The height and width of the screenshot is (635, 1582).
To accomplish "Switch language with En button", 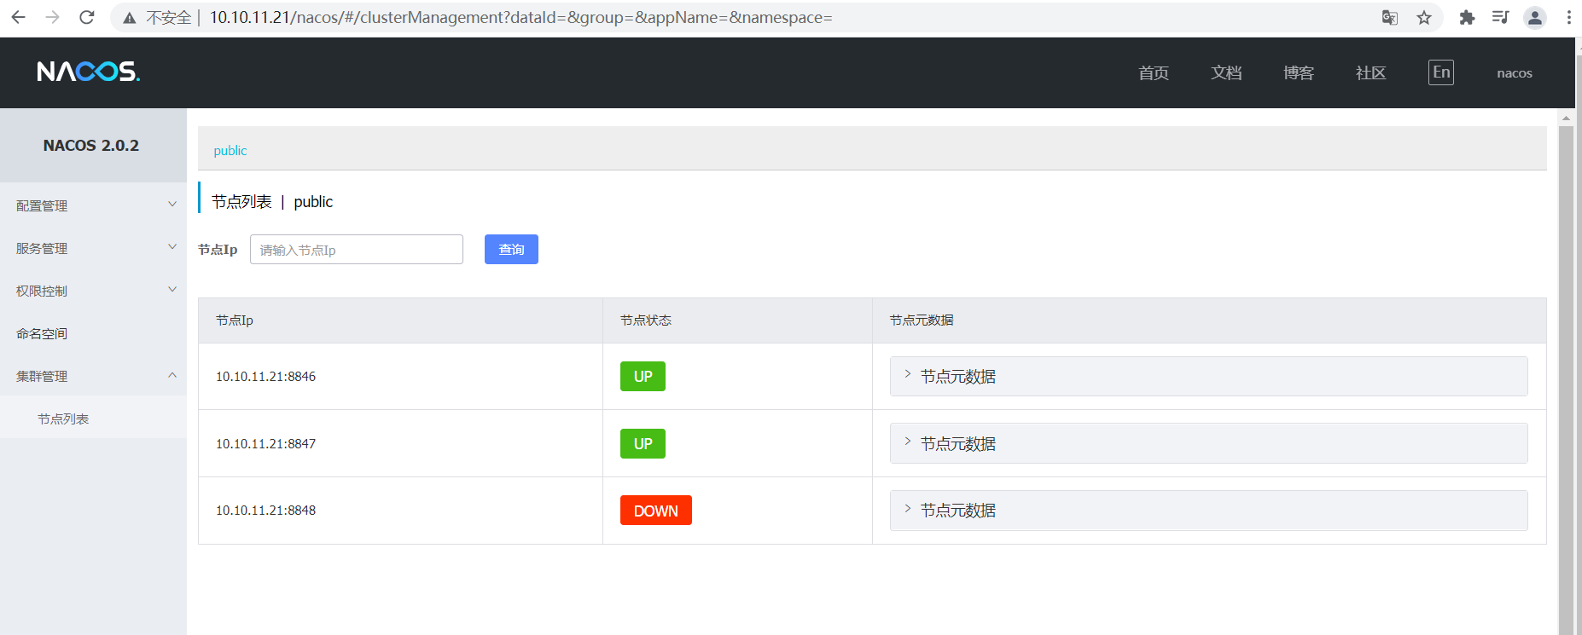I will (x=1441, y=72).
